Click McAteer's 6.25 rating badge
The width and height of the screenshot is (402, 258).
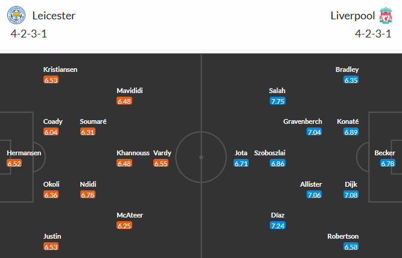124,225
